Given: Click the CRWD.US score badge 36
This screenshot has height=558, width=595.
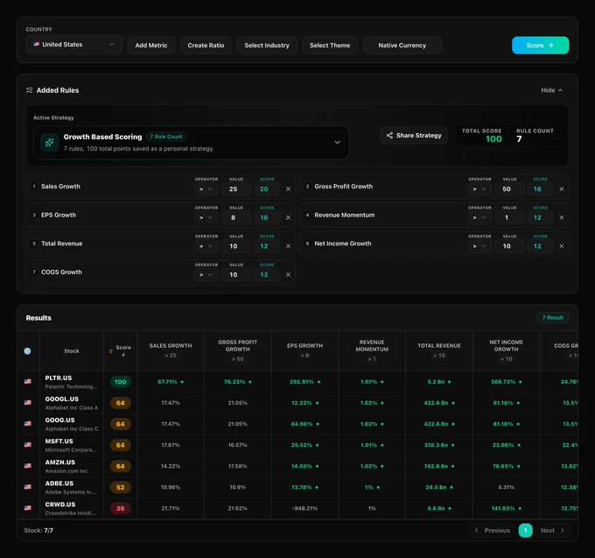Looking at the screenshot, I should click(120, 508).
